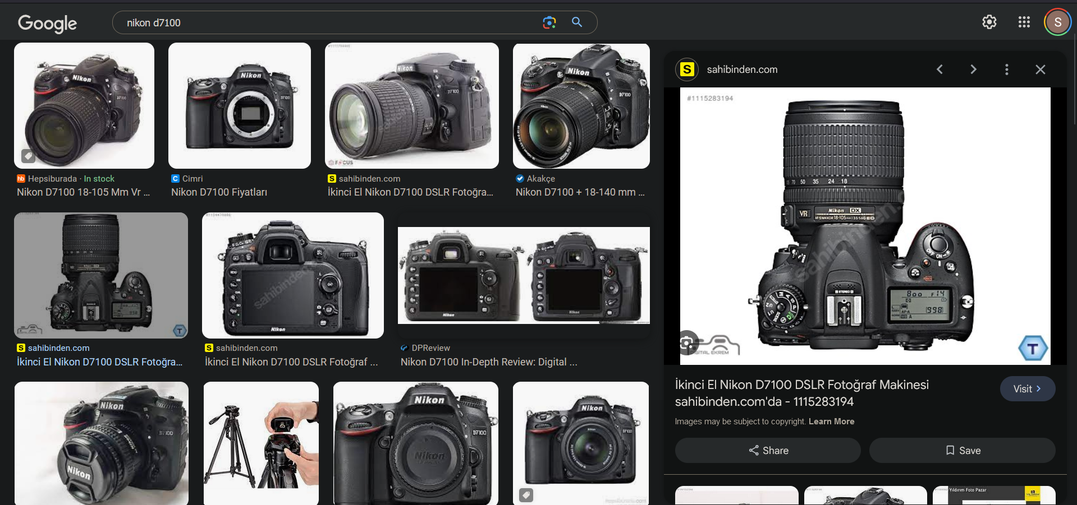Viewport: 1077px width, 505px height.
Task: Go to next image in preview panel
Action: pyautogui.click(x=973, y=70)
